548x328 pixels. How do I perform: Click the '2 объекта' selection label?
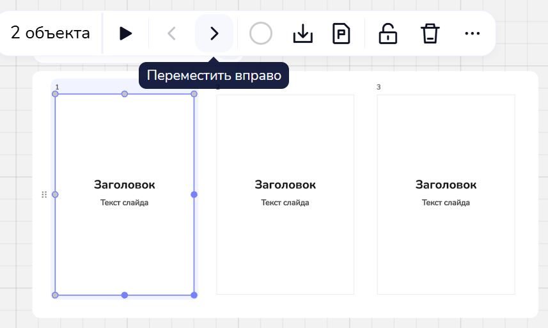[x=51, y=33]
